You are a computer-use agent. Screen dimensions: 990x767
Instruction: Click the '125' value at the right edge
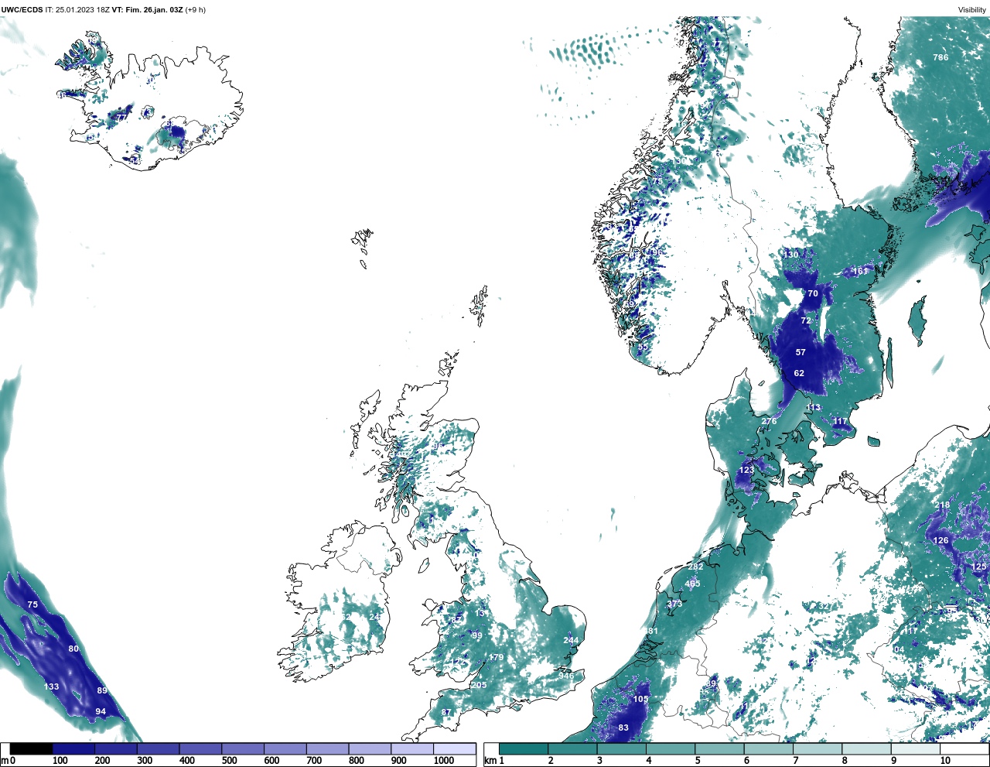978,567
